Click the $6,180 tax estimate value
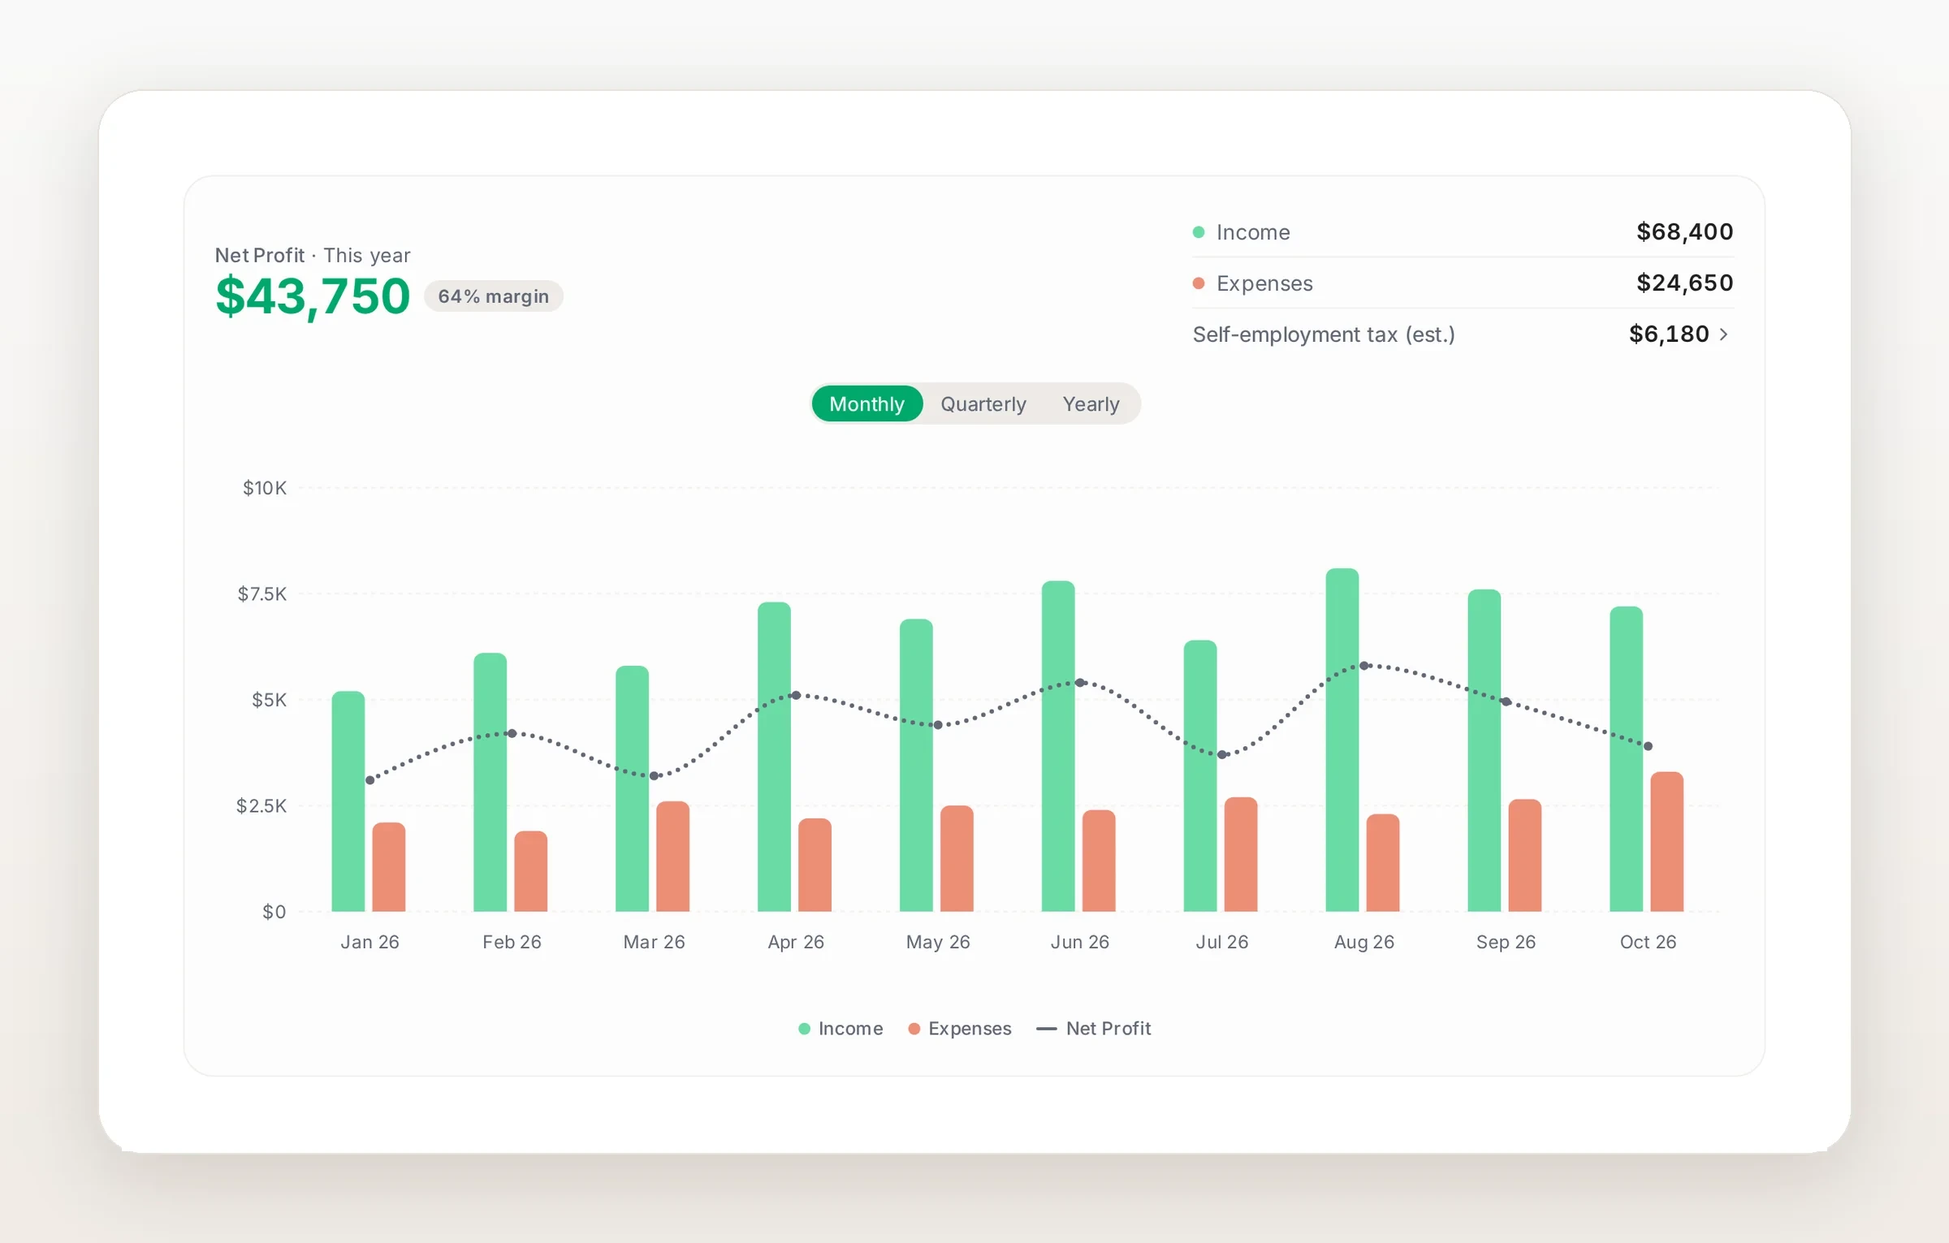The height and width of the screenshot is (1243, 1949). (x=1669, y=334)
